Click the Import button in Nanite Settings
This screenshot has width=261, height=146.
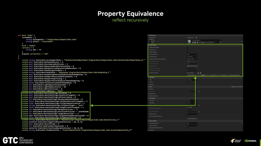point(203,75)
